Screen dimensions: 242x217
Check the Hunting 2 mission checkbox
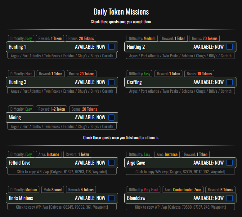230,47
